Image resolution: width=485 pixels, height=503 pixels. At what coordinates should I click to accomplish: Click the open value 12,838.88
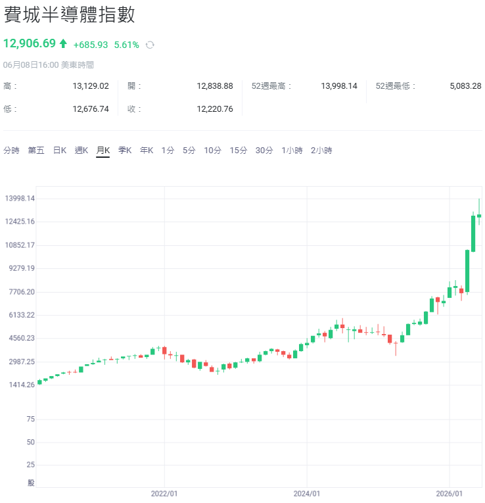coord(215,86)
